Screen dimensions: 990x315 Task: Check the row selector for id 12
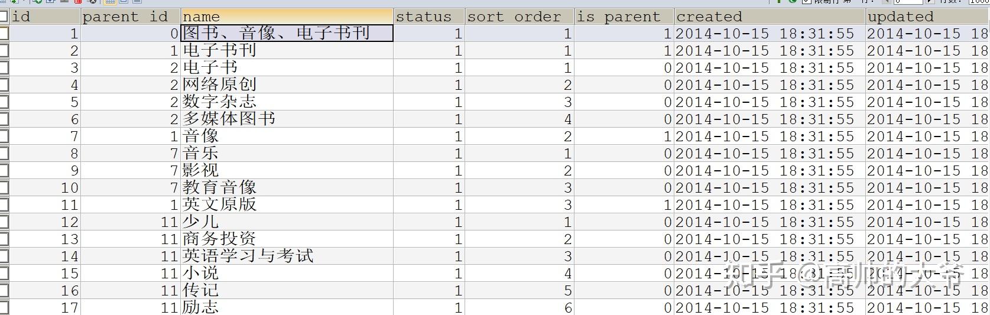tap(4, 222)
